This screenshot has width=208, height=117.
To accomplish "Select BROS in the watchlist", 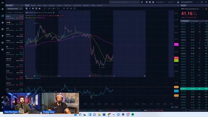I will (15, 66).
